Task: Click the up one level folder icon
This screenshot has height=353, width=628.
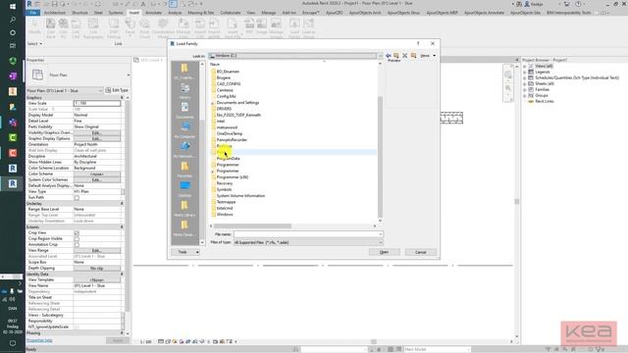Action: [x=396, y=56]
